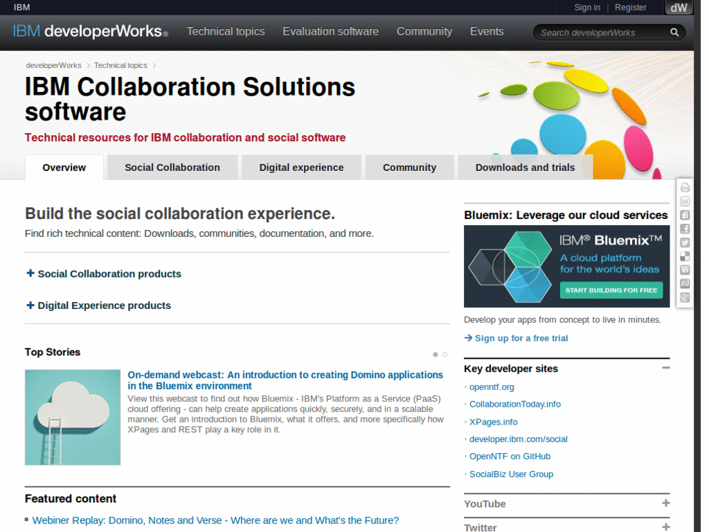
Task: Share page on LinkedIn
Action: (685, 270)
